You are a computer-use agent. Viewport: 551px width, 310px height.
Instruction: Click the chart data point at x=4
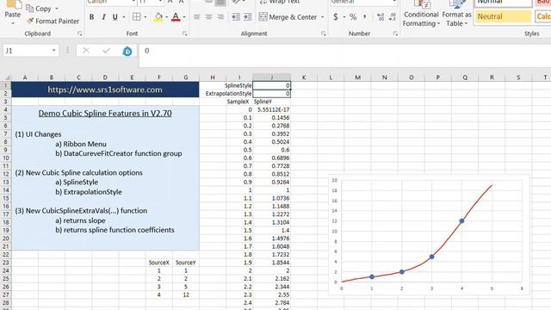(x=461, y=221)
